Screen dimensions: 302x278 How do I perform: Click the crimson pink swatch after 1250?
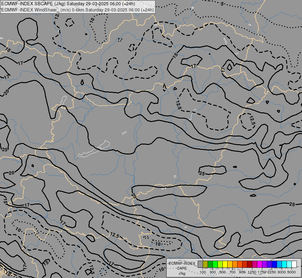(x=254, y=264)
